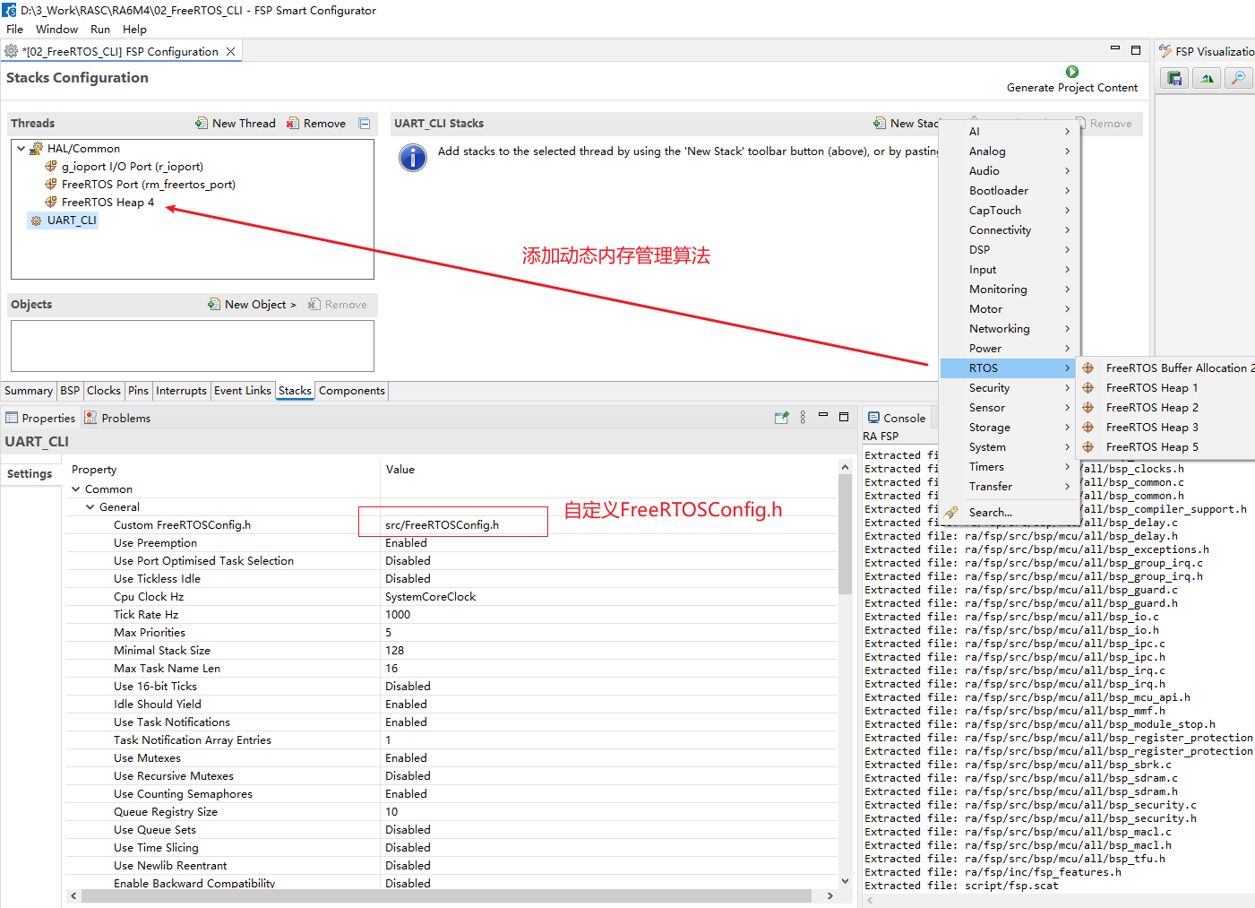Collapse the General property group
The image size is (1255, 908).
coord(90,507)
